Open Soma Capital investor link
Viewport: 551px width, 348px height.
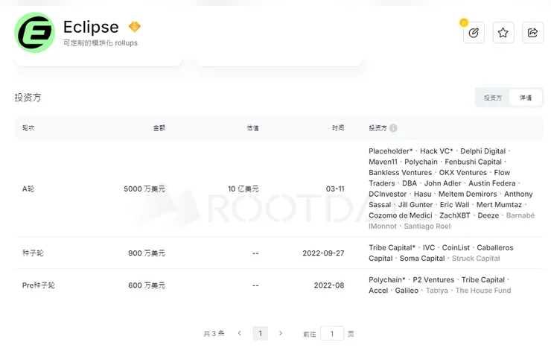[422, 259]
